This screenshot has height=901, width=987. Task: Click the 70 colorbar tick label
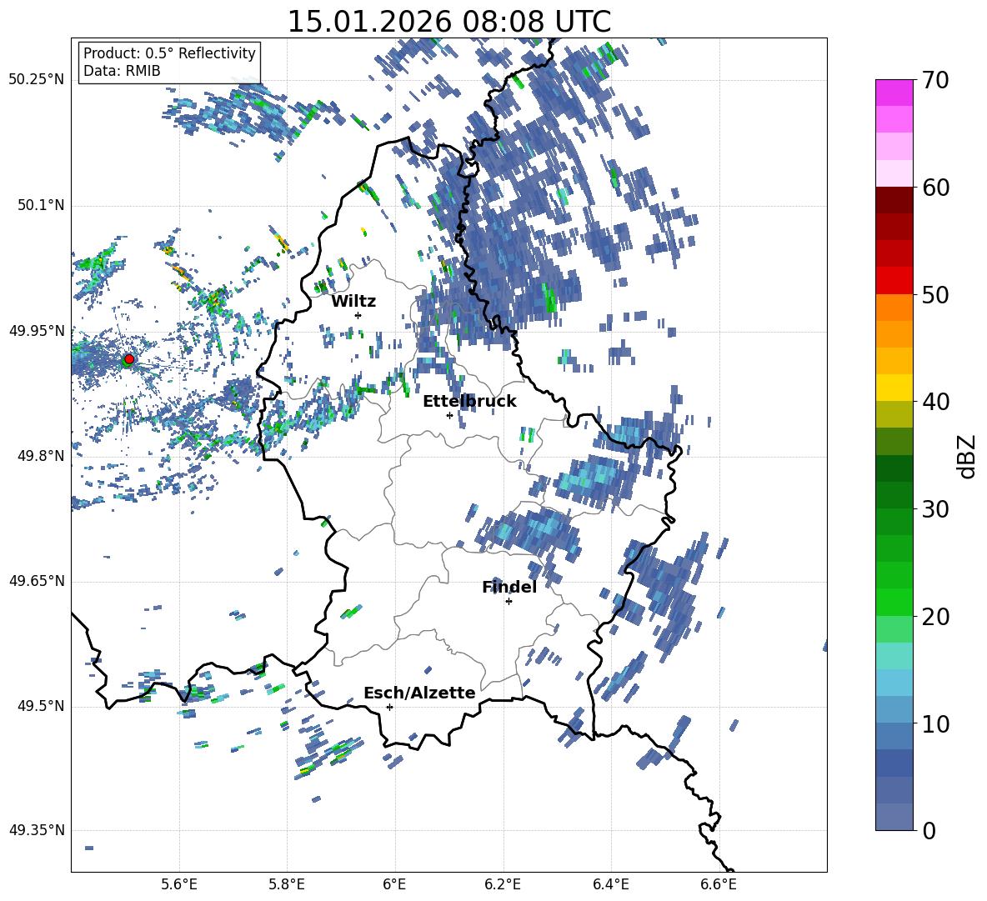pyautogui.click(x=935, y=81)
